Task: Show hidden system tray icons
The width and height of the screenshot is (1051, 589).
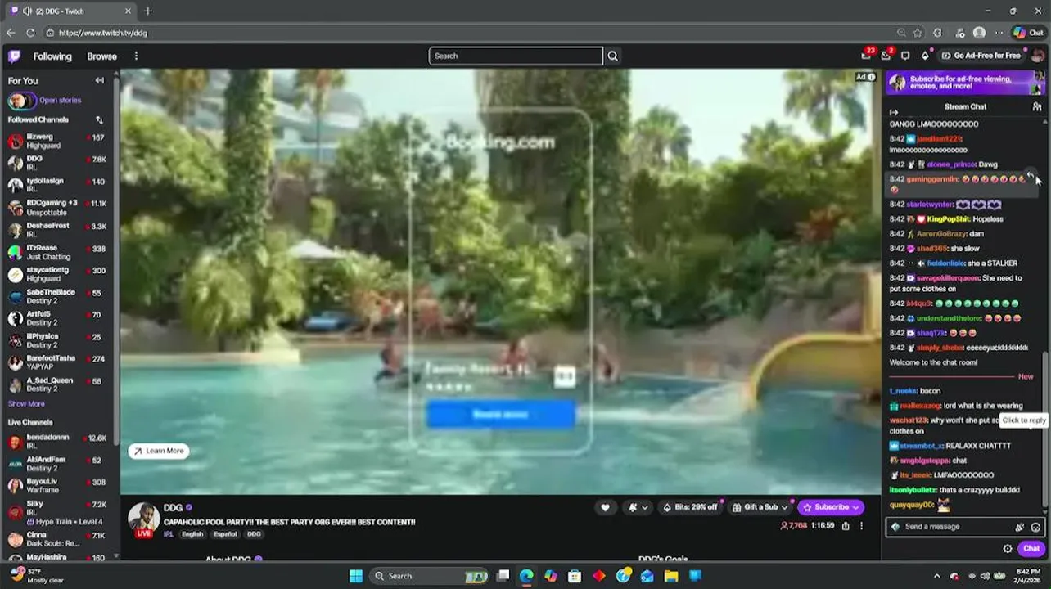Action: [937, 576]
